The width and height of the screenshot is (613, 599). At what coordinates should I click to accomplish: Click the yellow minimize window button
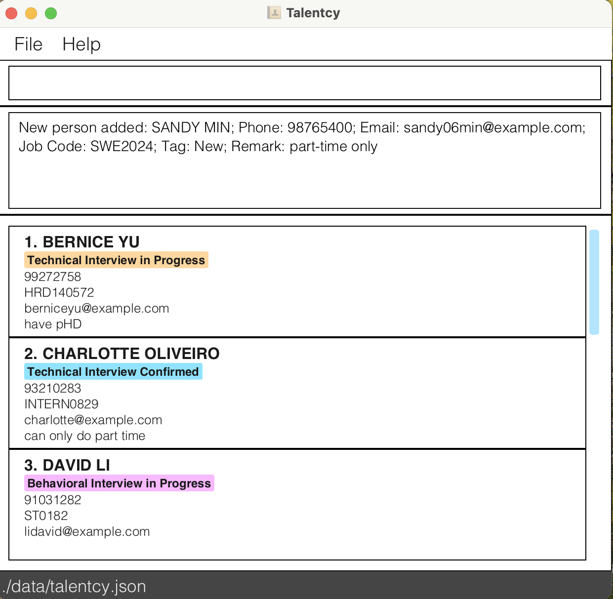point(31,13)
